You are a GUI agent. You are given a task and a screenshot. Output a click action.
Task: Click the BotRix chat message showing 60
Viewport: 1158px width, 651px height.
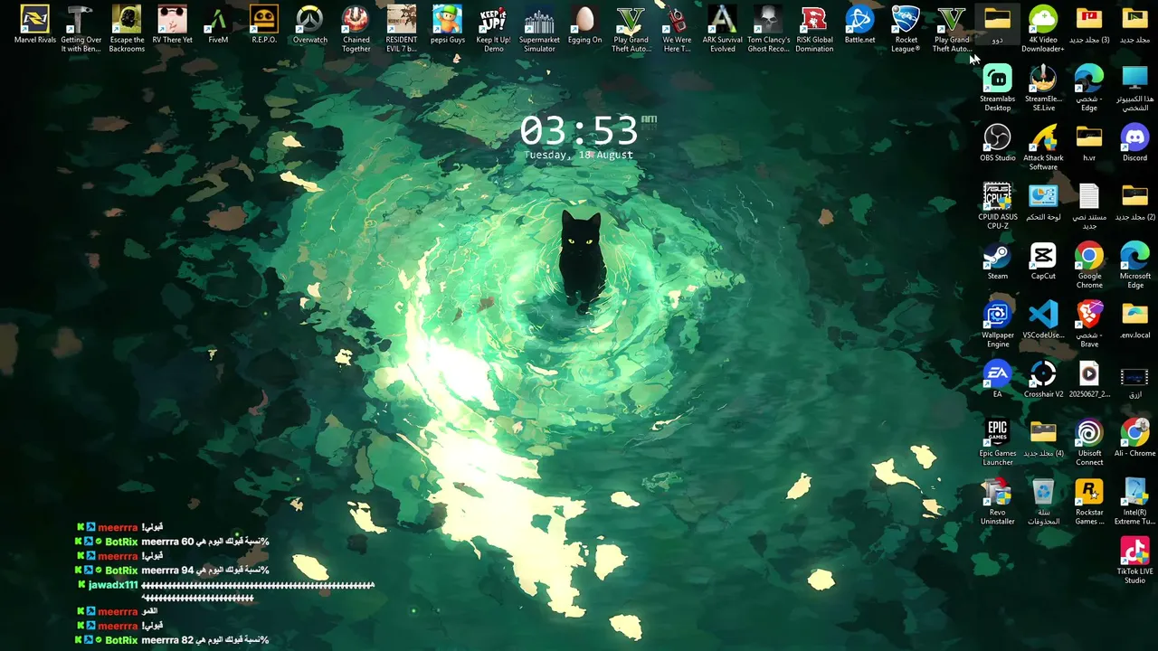tap(173, 542)
